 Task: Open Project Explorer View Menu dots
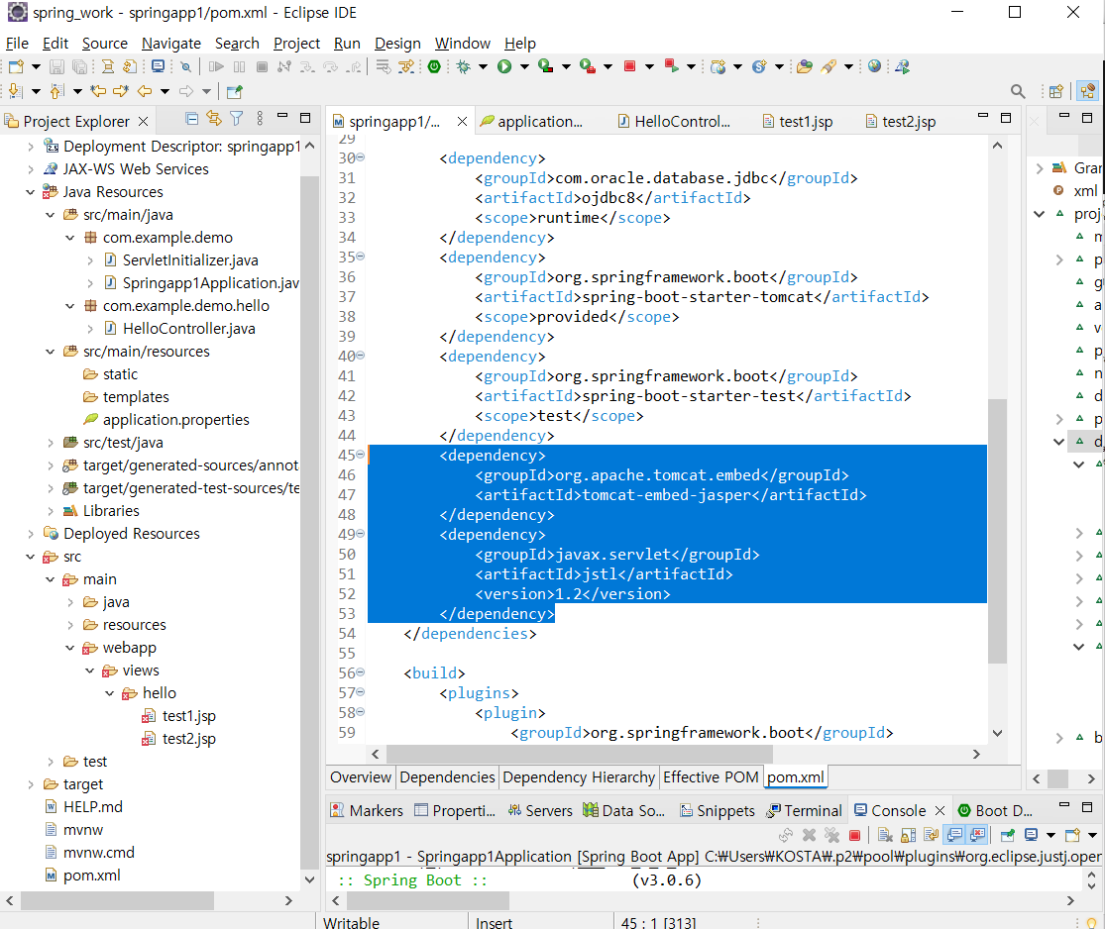coord(260,119)
